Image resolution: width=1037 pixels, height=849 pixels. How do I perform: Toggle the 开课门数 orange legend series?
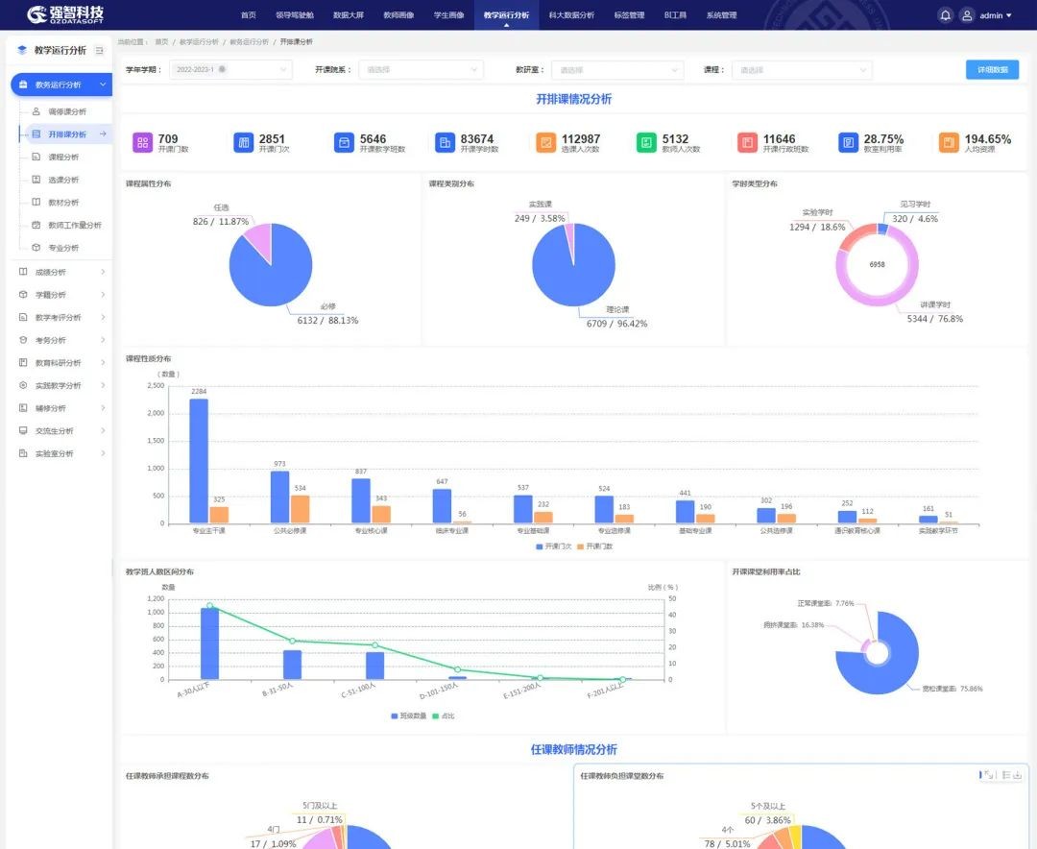point(594,546)
